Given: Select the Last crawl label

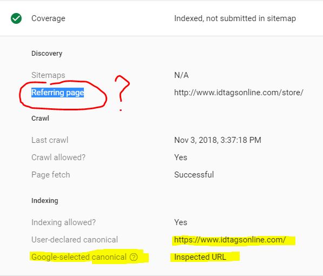Looking at the screenshot, I should tap(50, 140).
